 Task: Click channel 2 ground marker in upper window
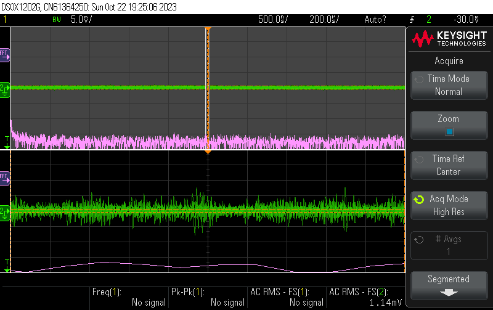(x=5, y=90)
